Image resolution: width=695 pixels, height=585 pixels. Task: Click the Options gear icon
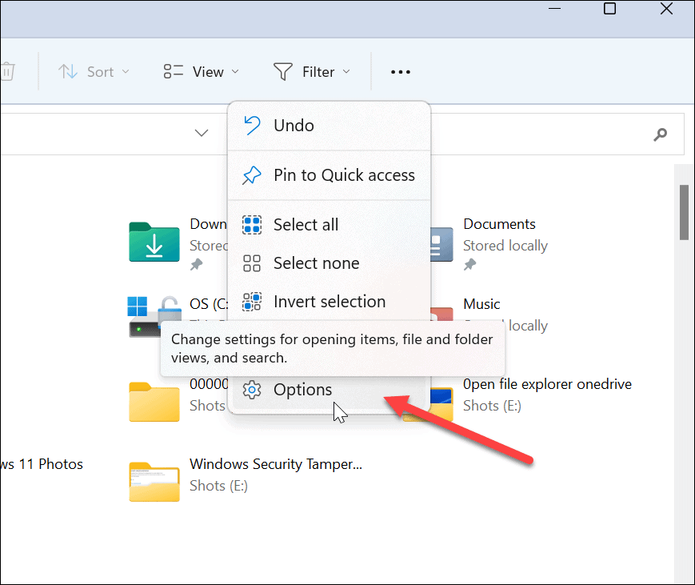click(252, 390)
